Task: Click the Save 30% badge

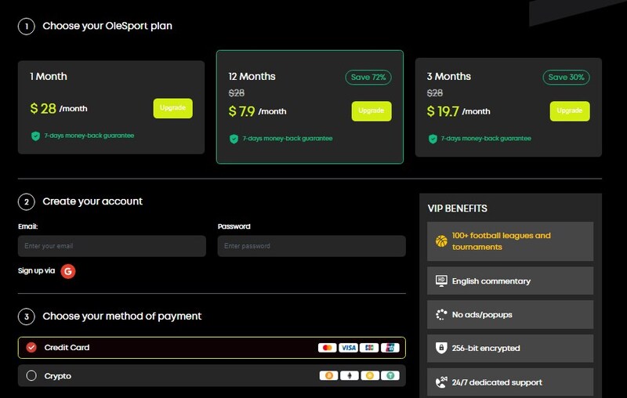Action: [566, 77]
